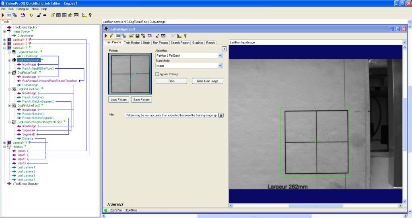This screenshot has height=218, width=412.
Task: Enable the Ignore Polarity checkbox
Action: tap(157, 74)
